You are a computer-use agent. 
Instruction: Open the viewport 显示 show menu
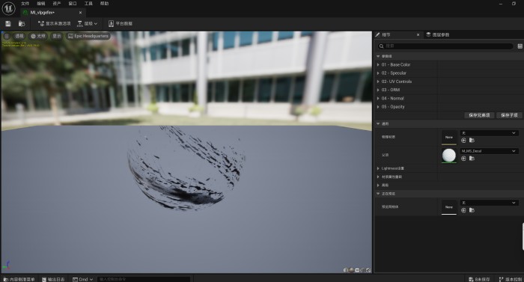tap(56, 36)
